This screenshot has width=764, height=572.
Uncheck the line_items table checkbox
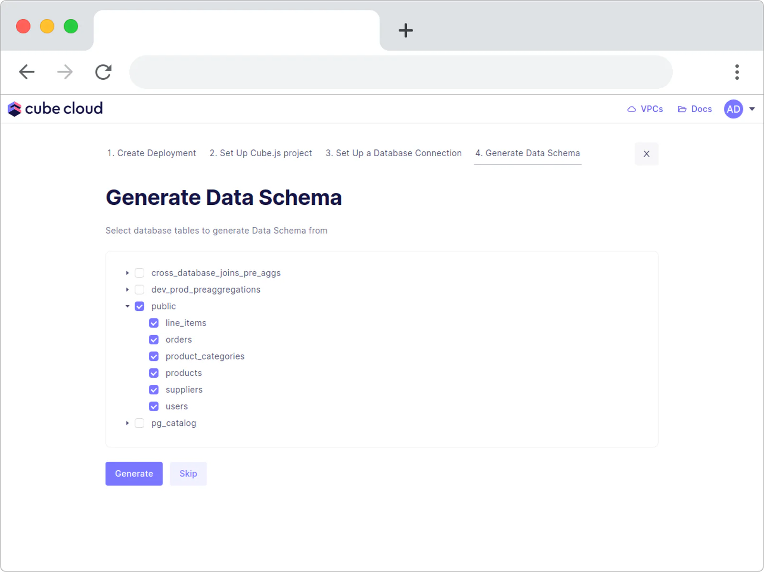[x=154, y=323]
